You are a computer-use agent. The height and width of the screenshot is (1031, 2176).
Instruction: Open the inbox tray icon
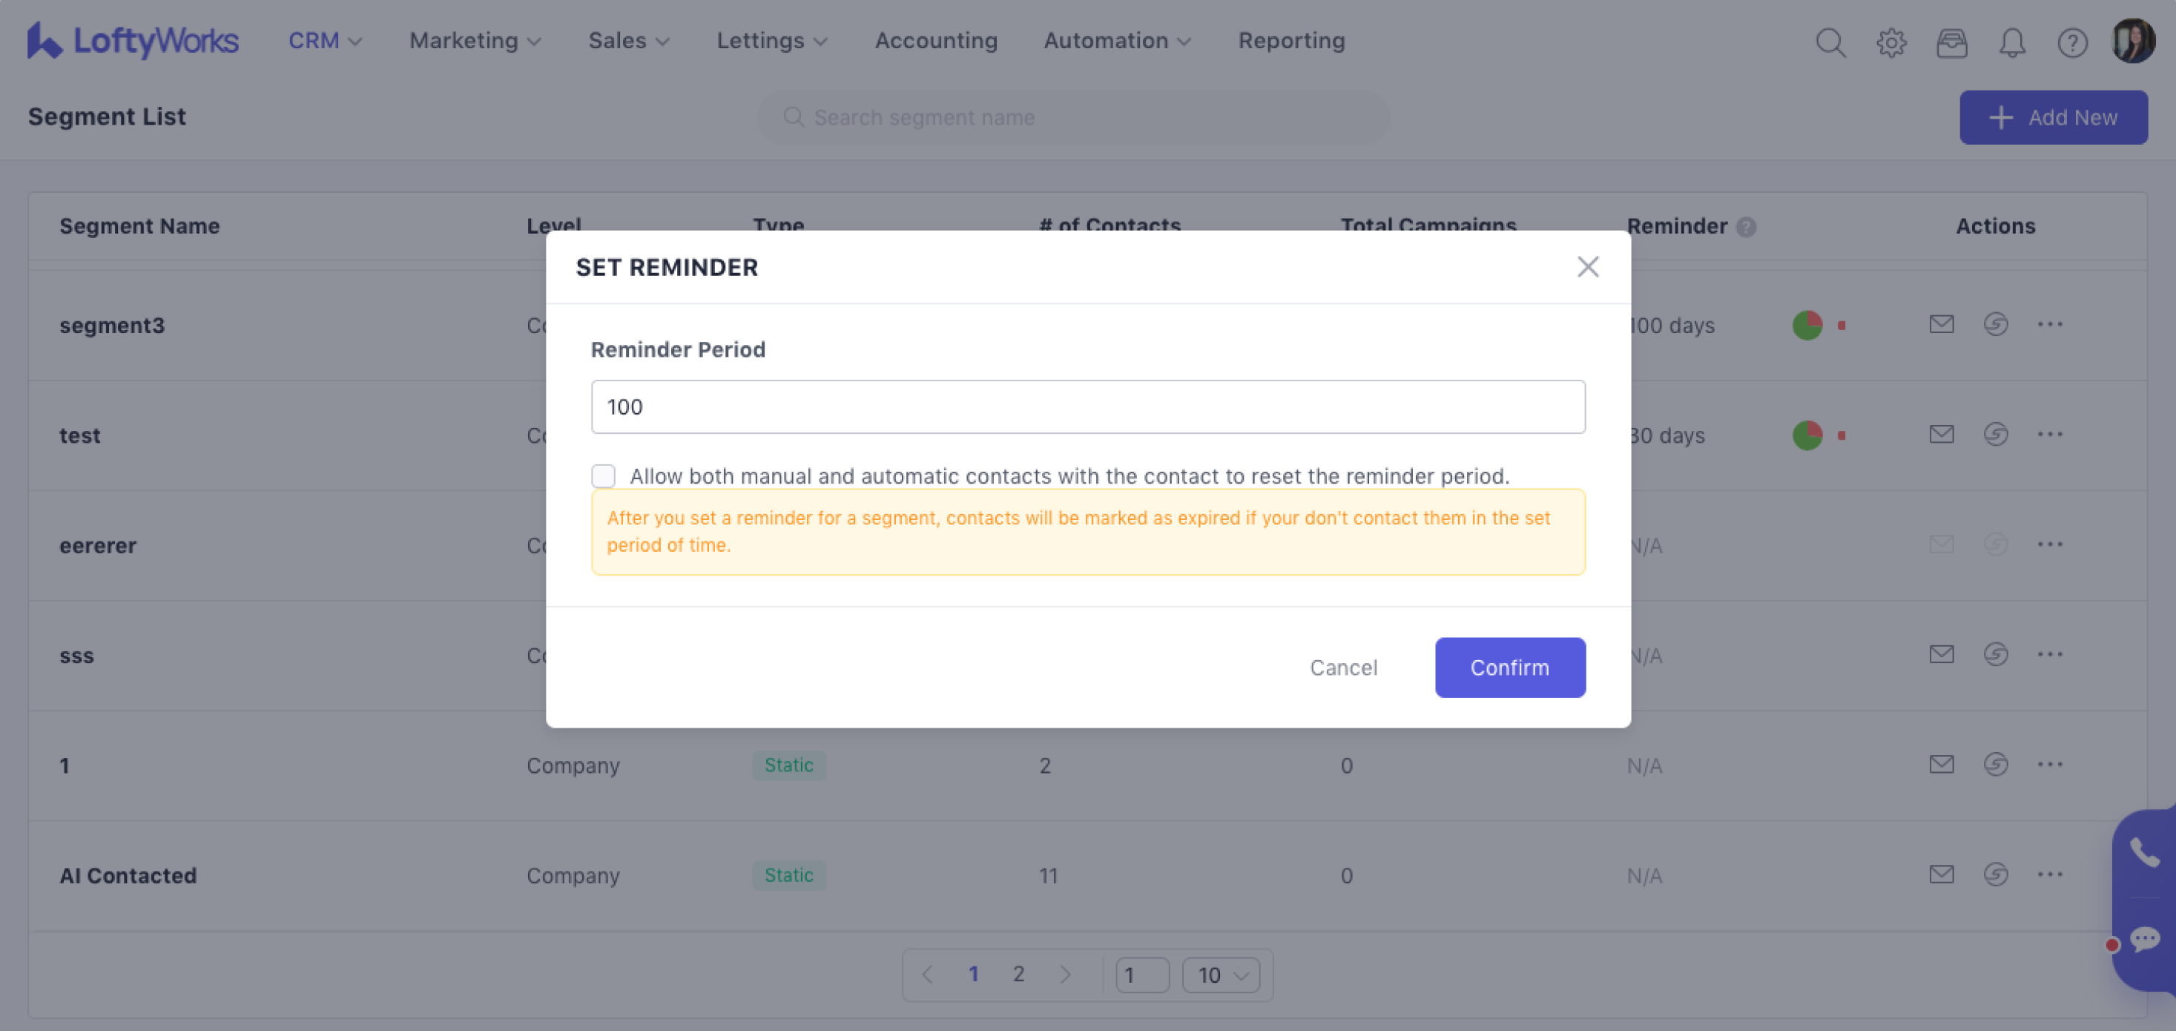click(x=1951, y=42)
